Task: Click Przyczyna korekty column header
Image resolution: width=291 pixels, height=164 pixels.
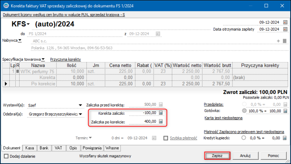Action: point(260,65)
